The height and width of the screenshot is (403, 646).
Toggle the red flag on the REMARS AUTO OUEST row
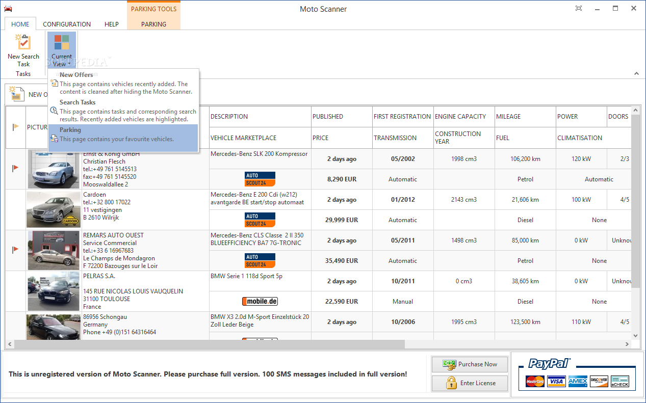point(16,249)
